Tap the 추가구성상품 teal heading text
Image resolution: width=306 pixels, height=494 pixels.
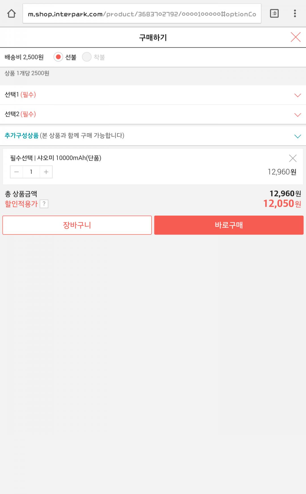coord(22,136)
